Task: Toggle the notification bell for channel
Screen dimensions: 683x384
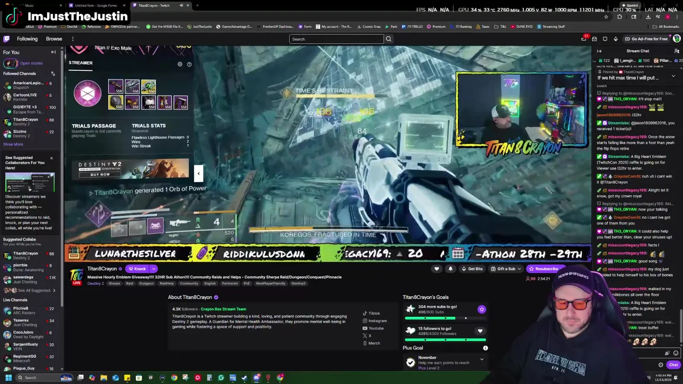Action: click(450, 269)
